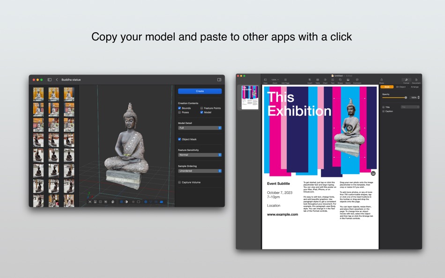Toggle the right inspector panel in the Buddha statue window

(x=219, y=80)
